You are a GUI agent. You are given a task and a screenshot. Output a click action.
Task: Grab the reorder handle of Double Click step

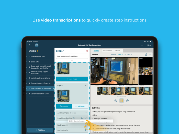point(27,83)
